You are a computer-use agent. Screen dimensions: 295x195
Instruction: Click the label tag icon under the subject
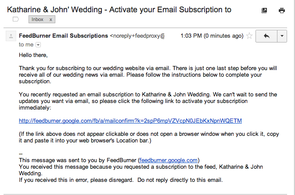coord(16,19)
